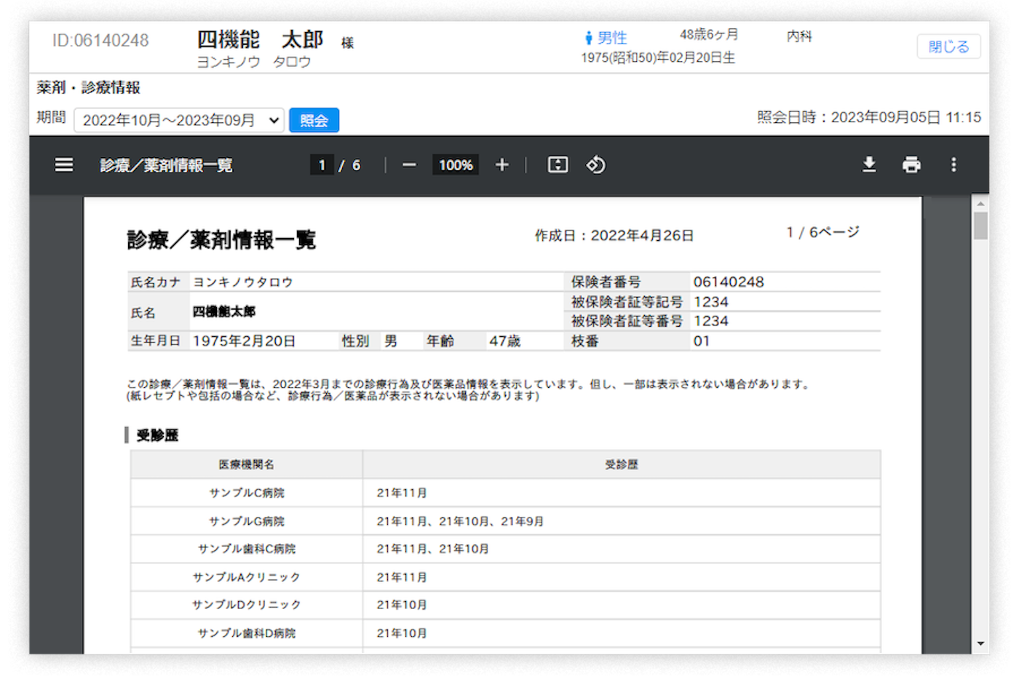
Task: Click the 100% zoom level display
Action: pos(455,165)
